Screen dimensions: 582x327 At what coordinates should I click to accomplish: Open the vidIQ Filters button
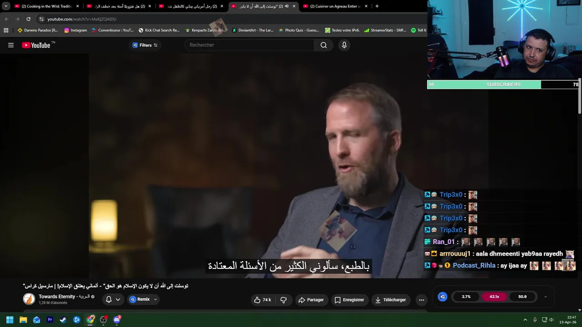point(145,45)
